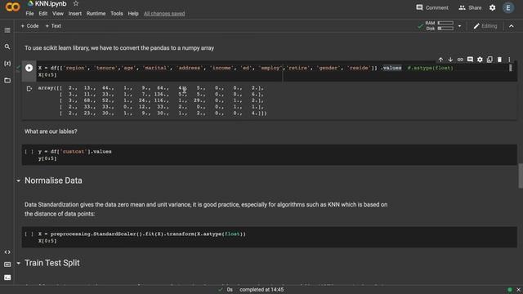The height and width of the screenshot is (294, 523).
Task: Run the X = df cell
Action: click(29, 68)
